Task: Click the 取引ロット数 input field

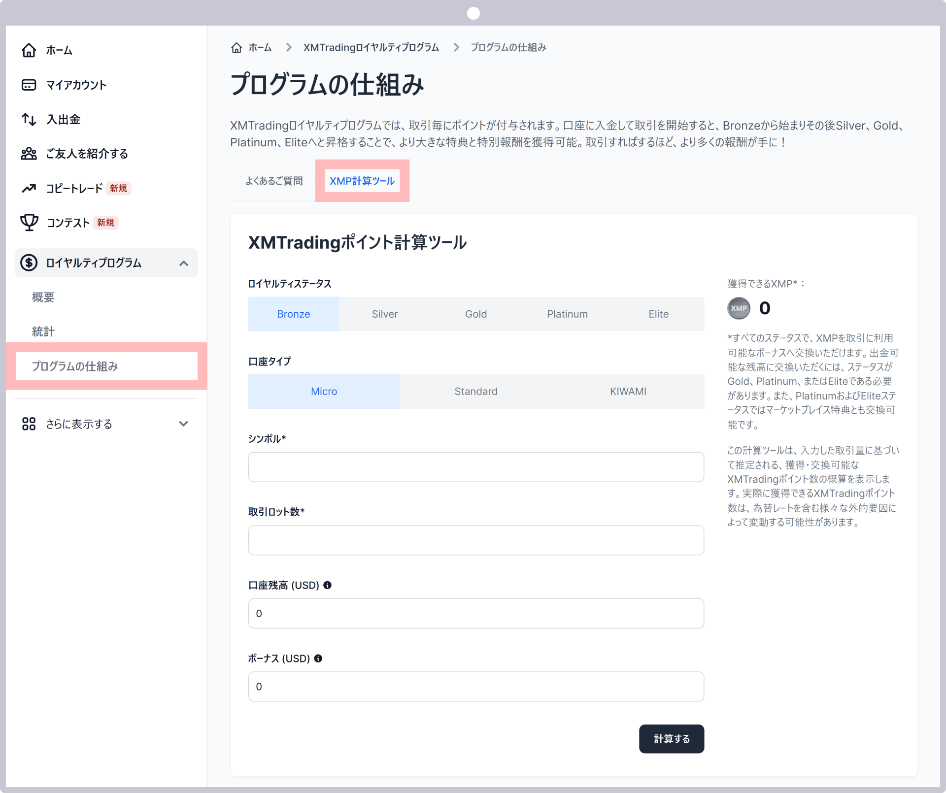Action: point(476,540)
